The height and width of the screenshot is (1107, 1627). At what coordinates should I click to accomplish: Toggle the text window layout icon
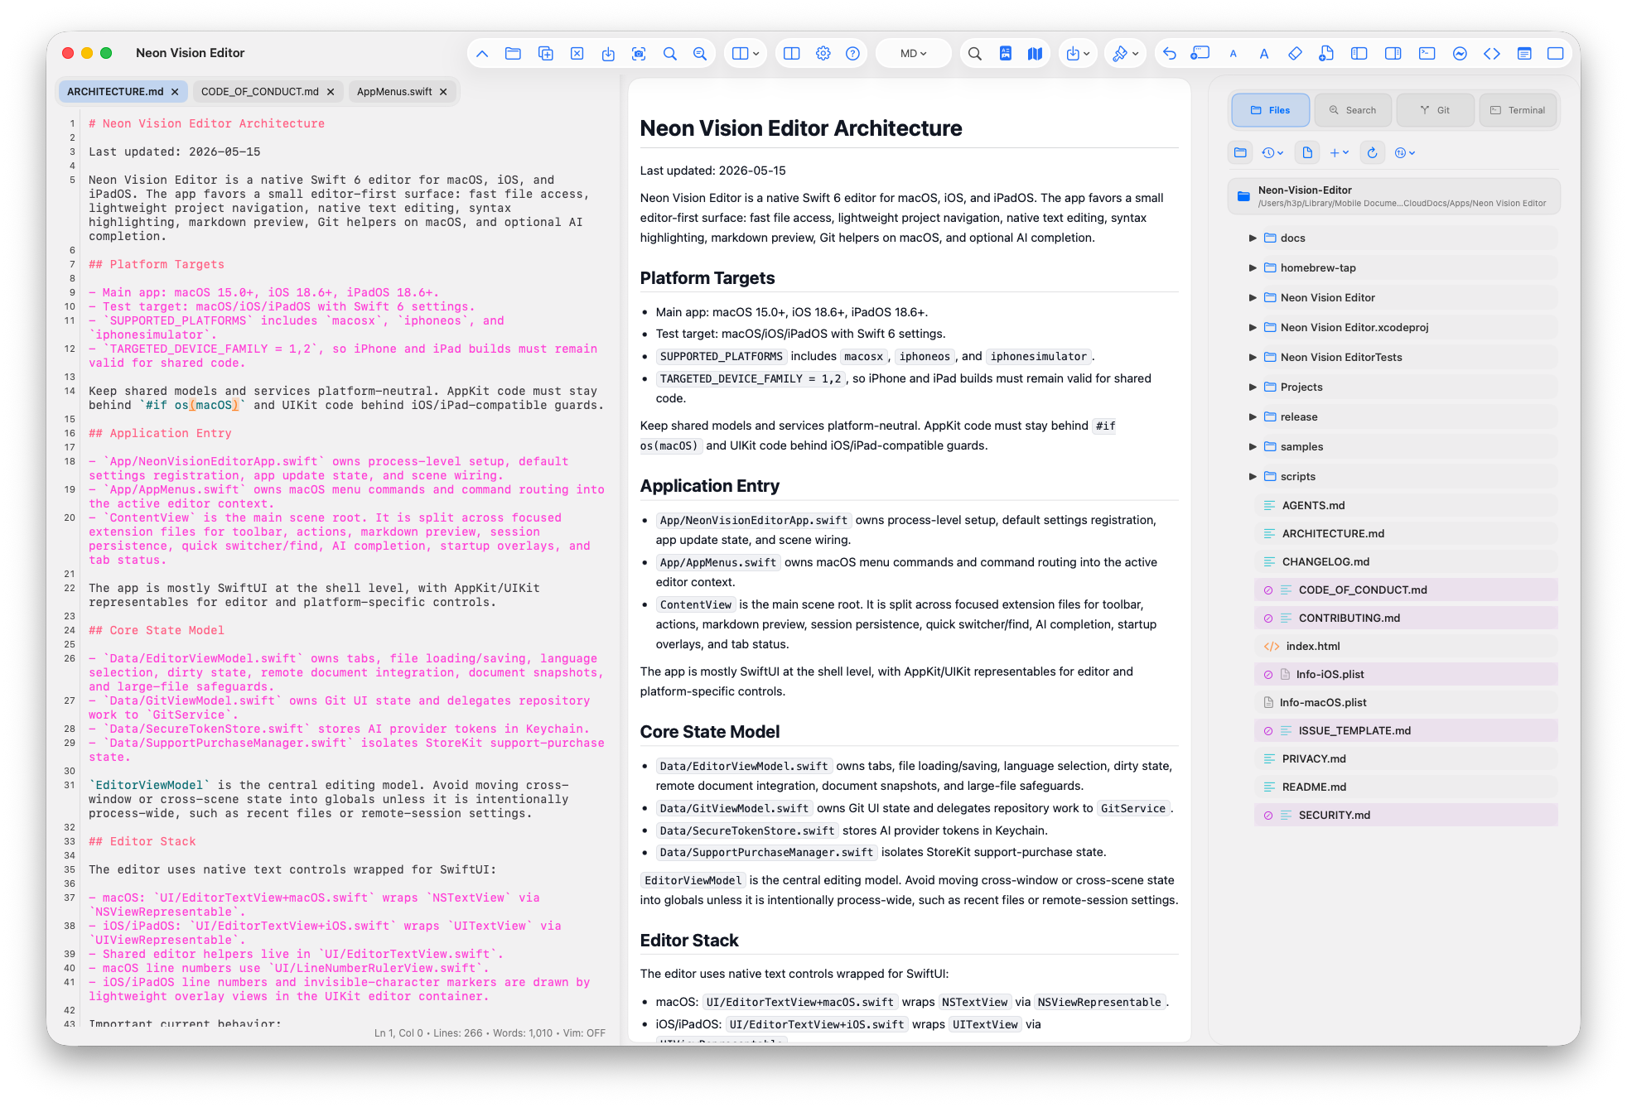[1524, 54]
